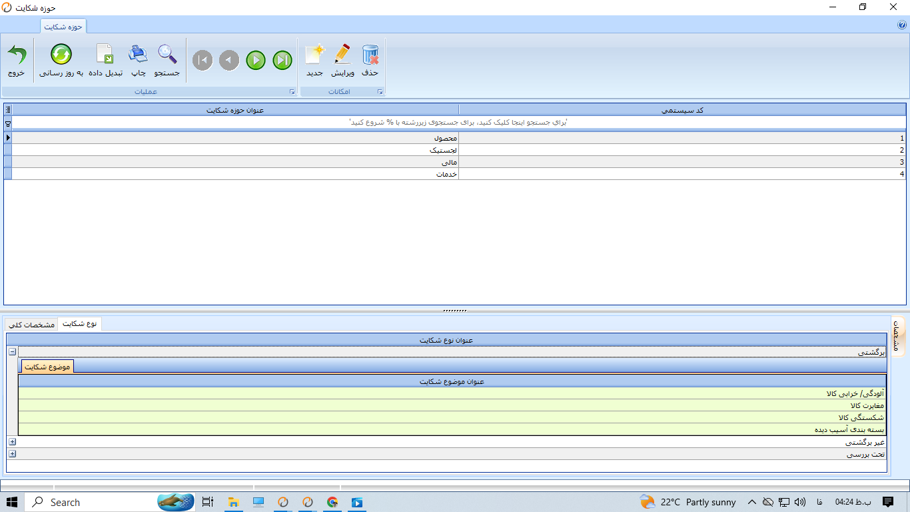Screen dimensions: 910x512
Task: Select the خدمات row
Action: pos(459,174)
